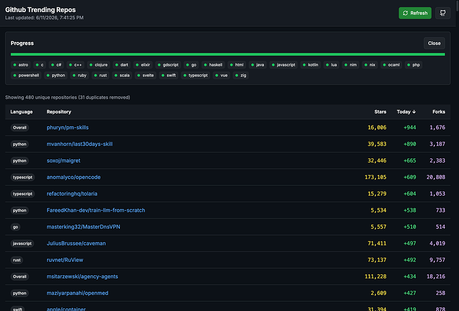Open FareedKhan-dev/train-llm-from-scratch link
459x311 pixels.
point(96,210)
